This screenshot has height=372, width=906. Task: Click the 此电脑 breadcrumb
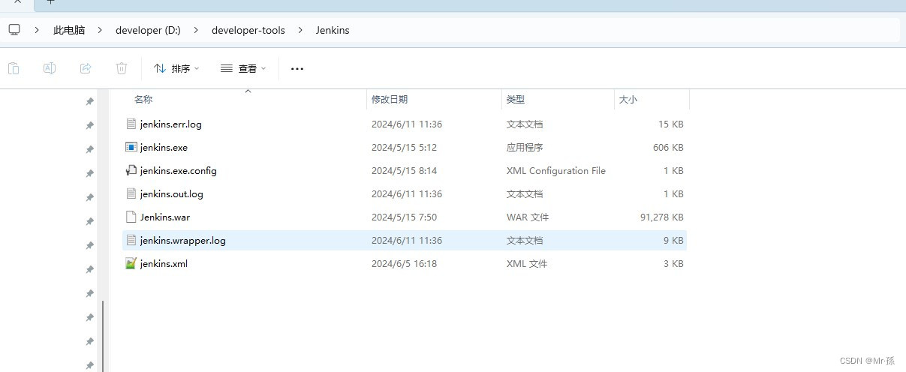coord(69,30)
